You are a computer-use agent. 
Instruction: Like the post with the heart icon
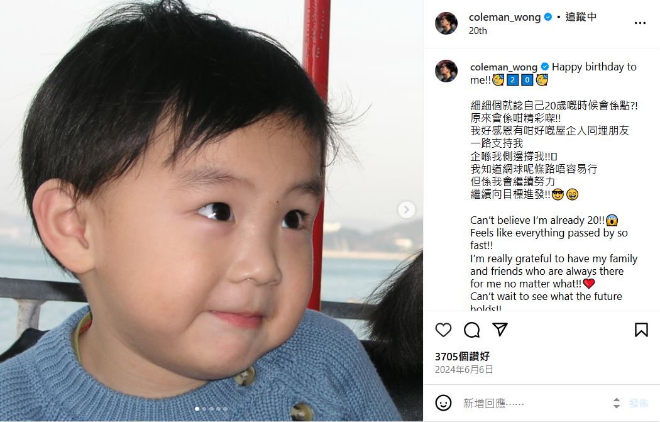tap(443, 330)
